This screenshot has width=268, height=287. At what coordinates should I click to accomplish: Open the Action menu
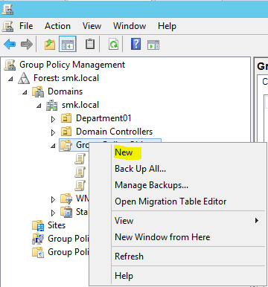click(x=57, y=26)
